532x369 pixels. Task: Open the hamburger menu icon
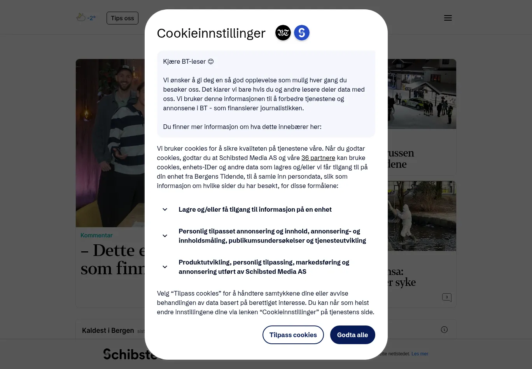(448, 18)
